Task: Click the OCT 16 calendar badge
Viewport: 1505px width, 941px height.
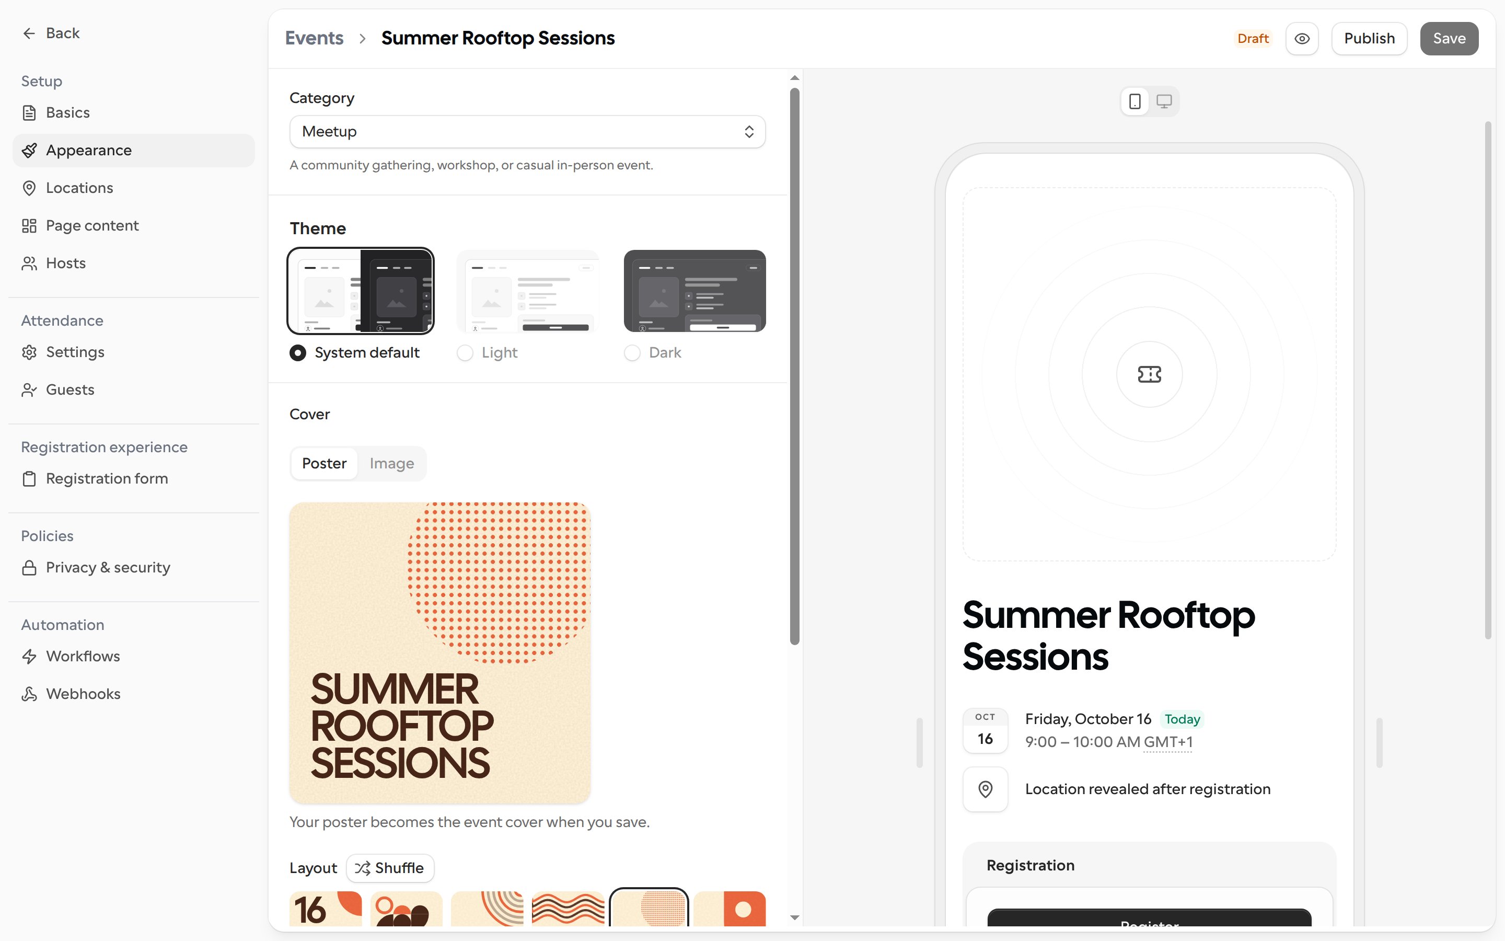Action: coord(985,731)
